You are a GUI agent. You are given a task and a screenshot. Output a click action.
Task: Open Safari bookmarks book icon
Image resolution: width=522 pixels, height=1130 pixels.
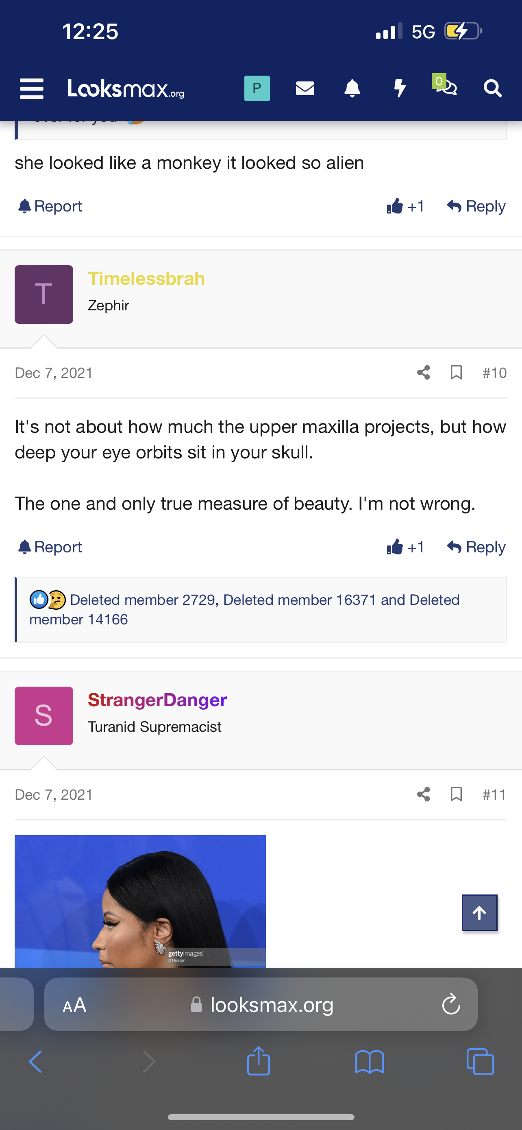(370, 1062)
